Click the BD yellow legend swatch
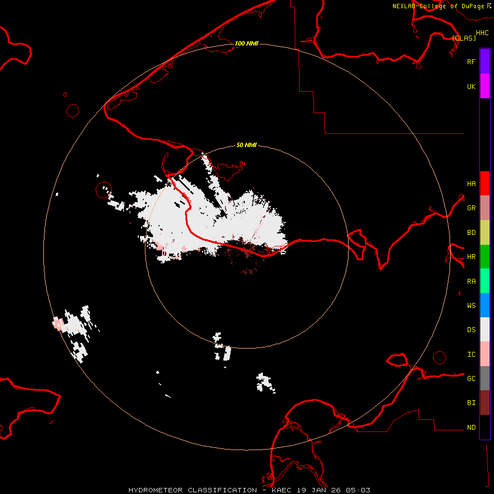The image size is (494, 494). (485, 233)
